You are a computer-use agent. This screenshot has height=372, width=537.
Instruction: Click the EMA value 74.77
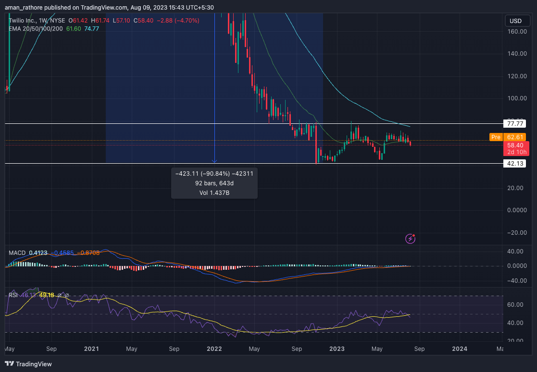point(91,29)
